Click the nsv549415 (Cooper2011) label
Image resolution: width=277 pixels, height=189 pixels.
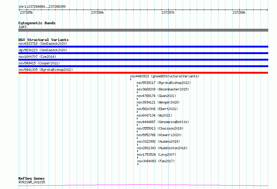39,63
